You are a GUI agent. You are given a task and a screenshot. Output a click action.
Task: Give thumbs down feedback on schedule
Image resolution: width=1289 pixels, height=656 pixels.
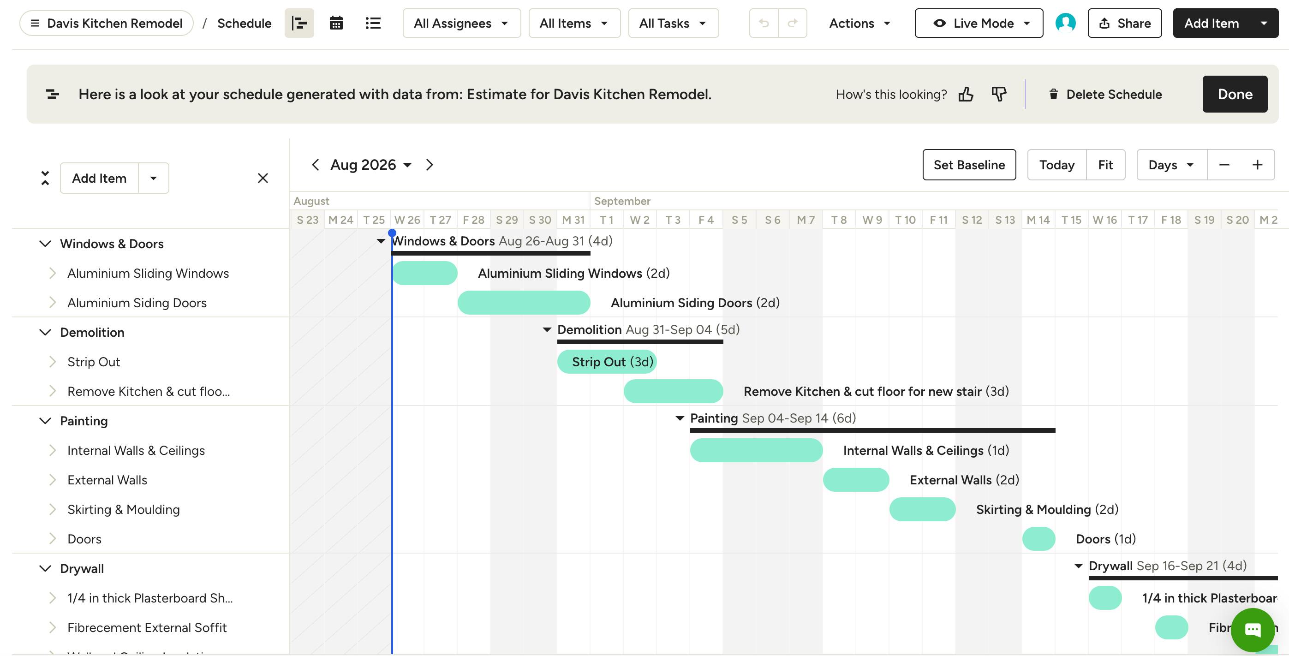[999, 94]
